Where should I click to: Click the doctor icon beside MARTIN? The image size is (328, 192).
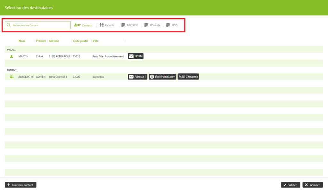tap(12, 56)
